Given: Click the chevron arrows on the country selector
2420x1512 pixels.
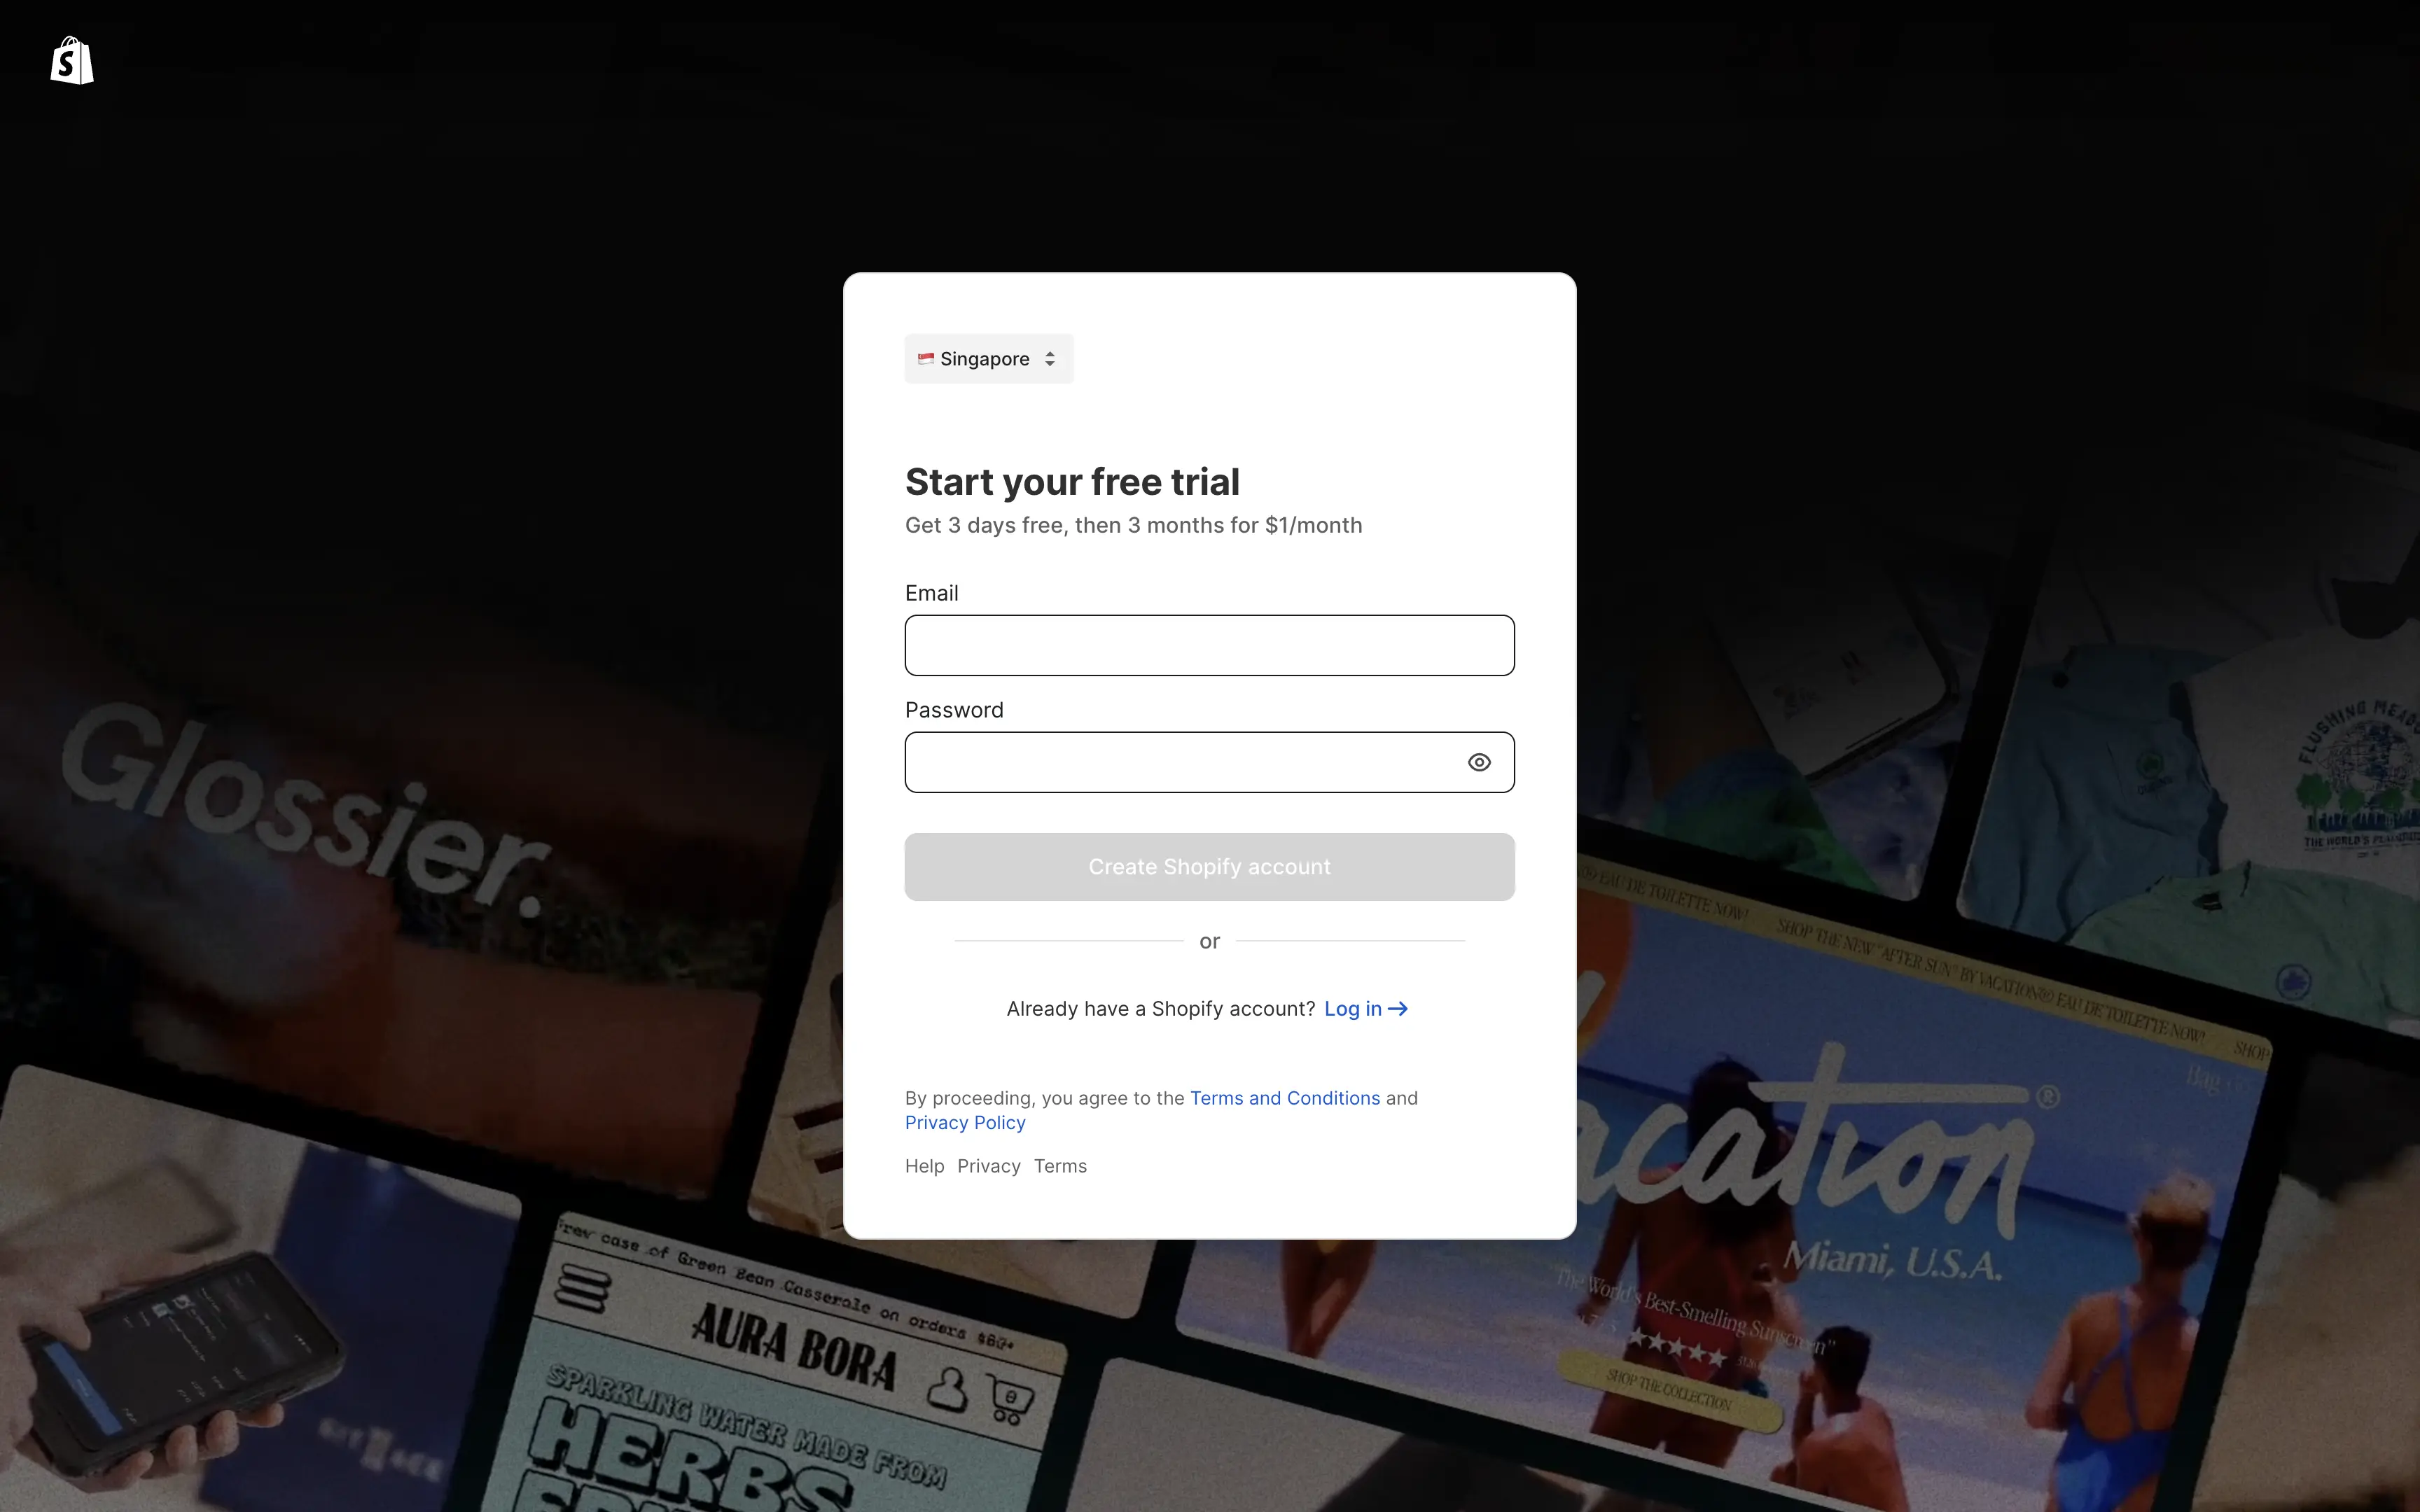Looking at the screenshot, I should tap(1051, 358).
